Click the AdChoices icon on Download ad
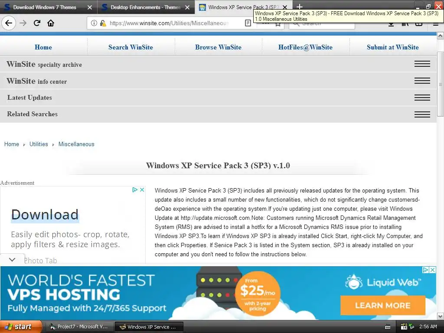Image resolution: width=444 pixels, height=333 pixels. point(135,190)
